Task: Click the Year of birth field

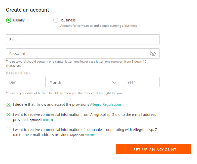Action: coord(142,82)
